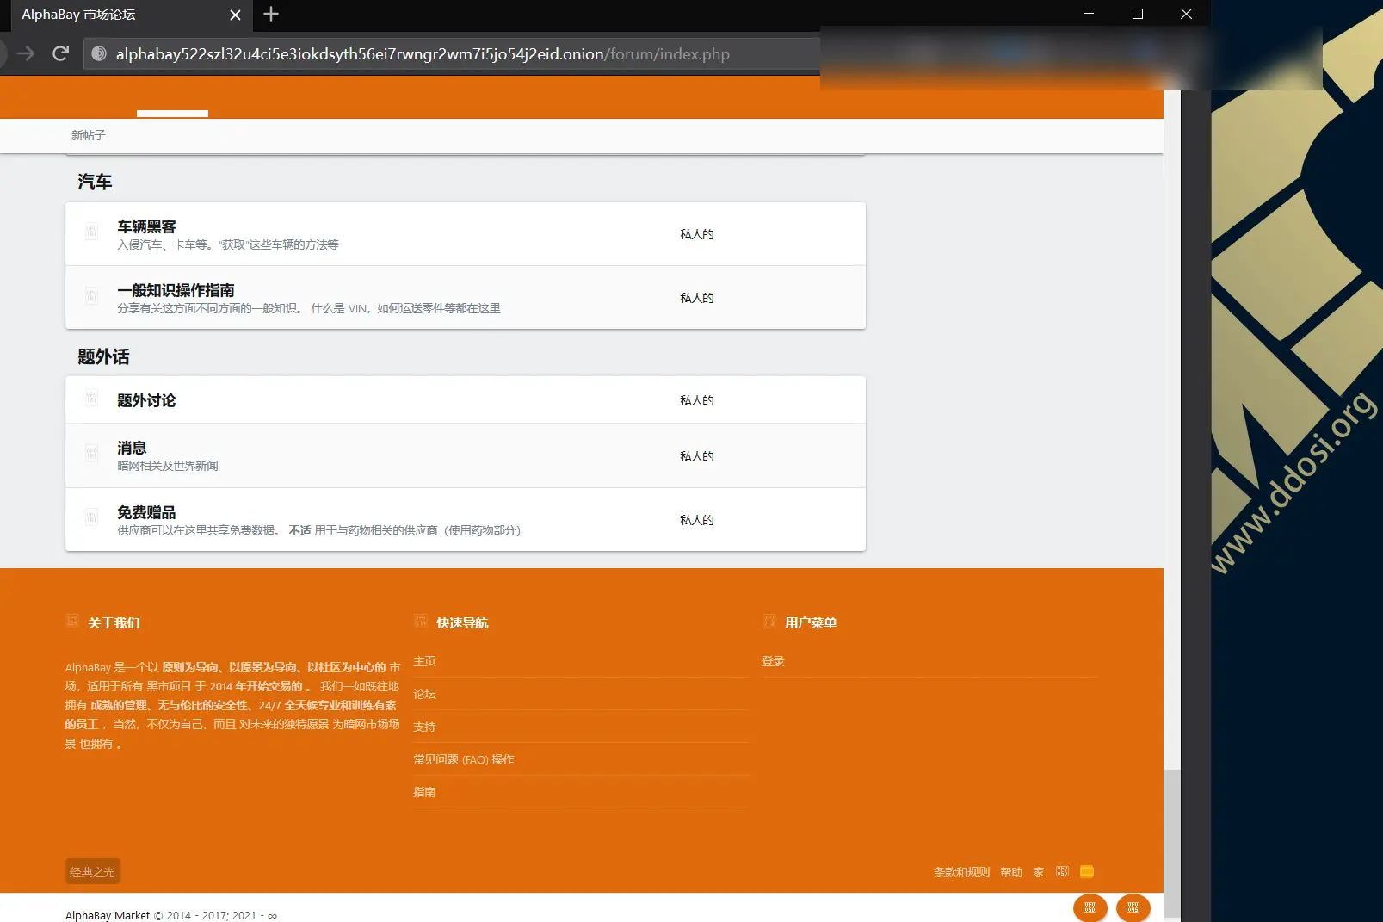Click forum icon beside 一般知识操作指南
This screenshot has height=922, width=1383.
click(92, 295)
